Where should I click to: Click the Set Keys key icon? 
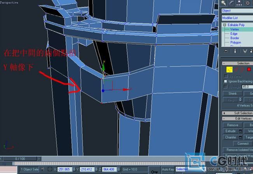tap(155, 172)
